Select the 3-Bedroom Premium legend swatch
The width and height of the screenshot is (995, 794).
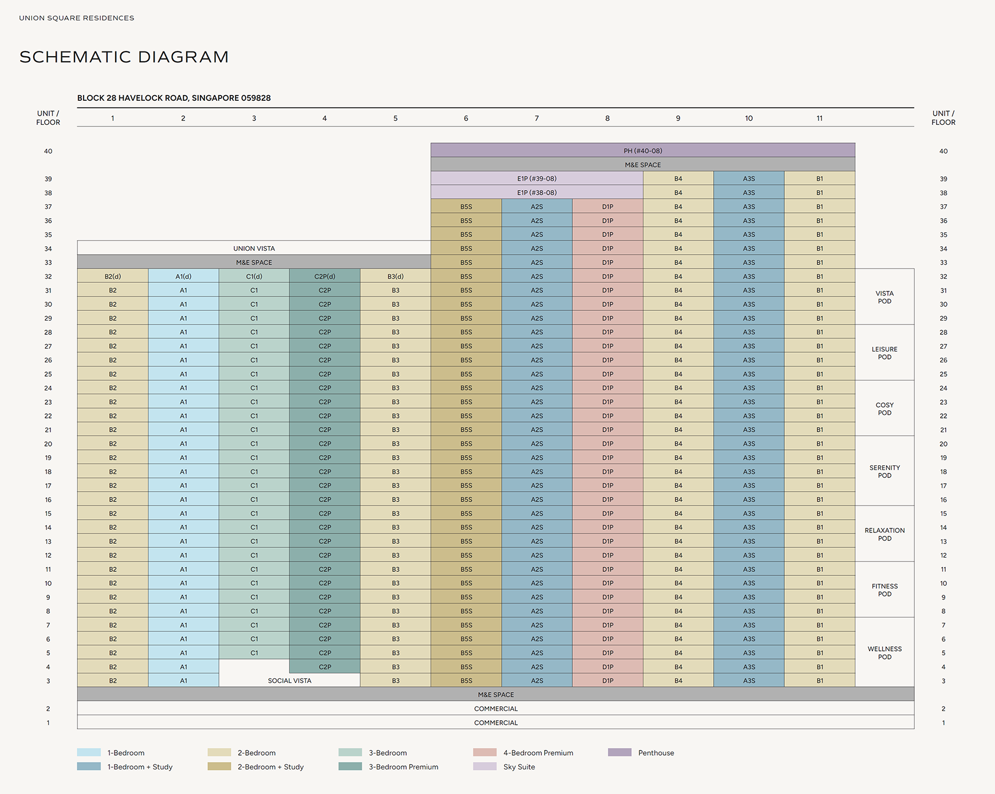(x=350, y=767)
